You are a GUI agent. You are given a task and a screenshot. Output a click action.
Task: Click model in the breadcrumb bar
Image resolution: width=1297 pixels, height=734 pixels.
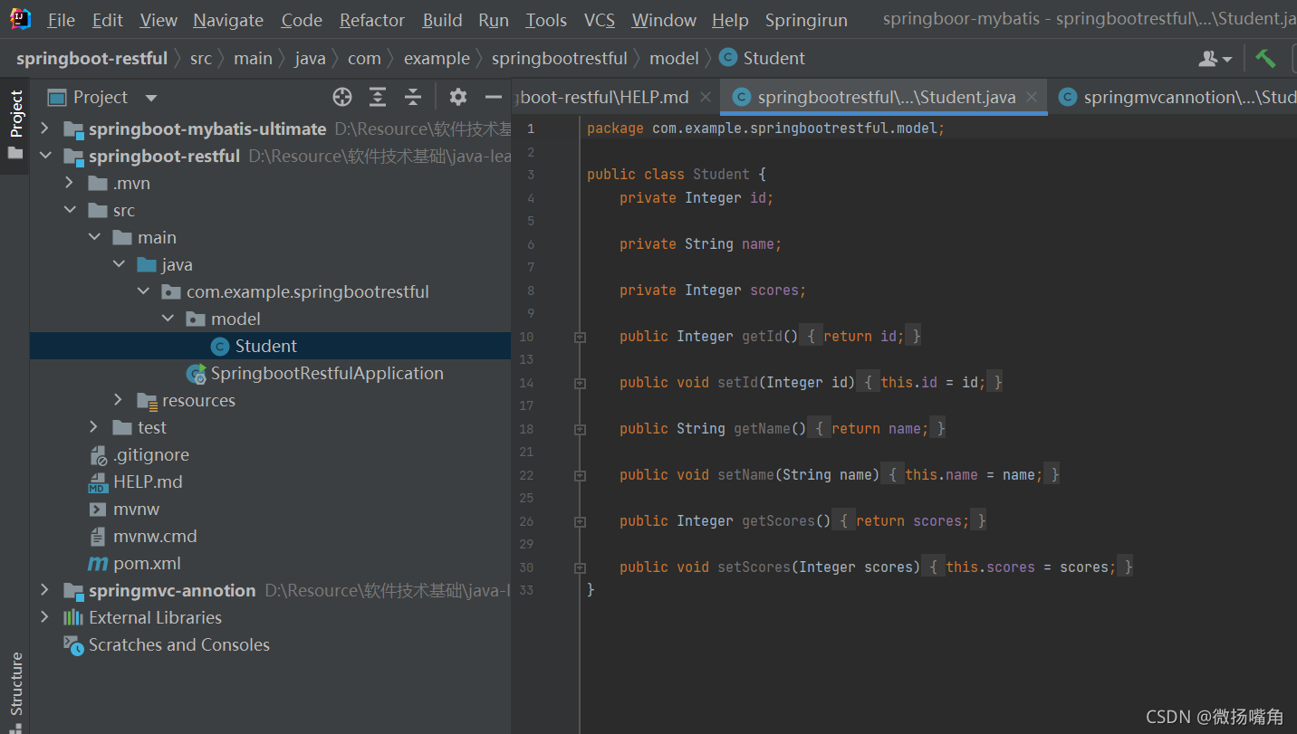pyautogui.click(x=674, y=58)
